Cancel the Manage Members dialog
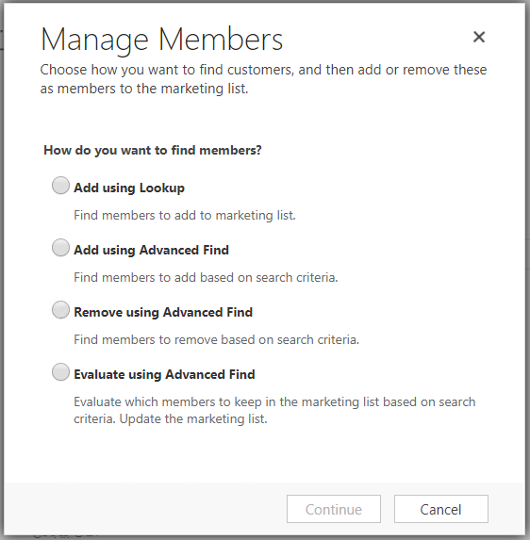 [441, 509]
